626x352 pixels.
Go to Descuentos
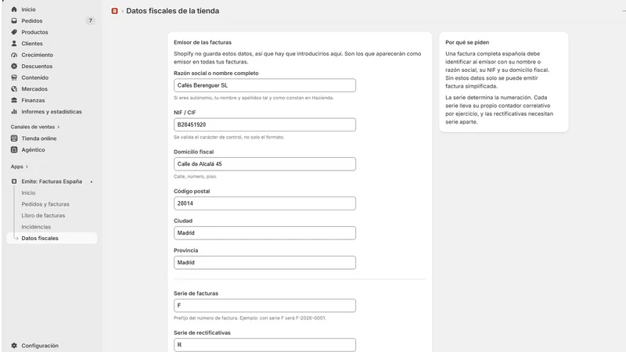[x=37, y=66]
